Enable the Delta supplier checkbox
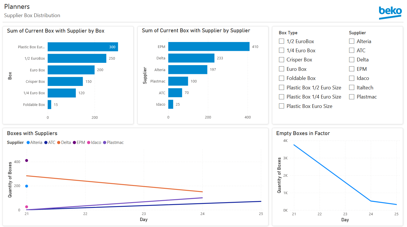 click(352, 60)
